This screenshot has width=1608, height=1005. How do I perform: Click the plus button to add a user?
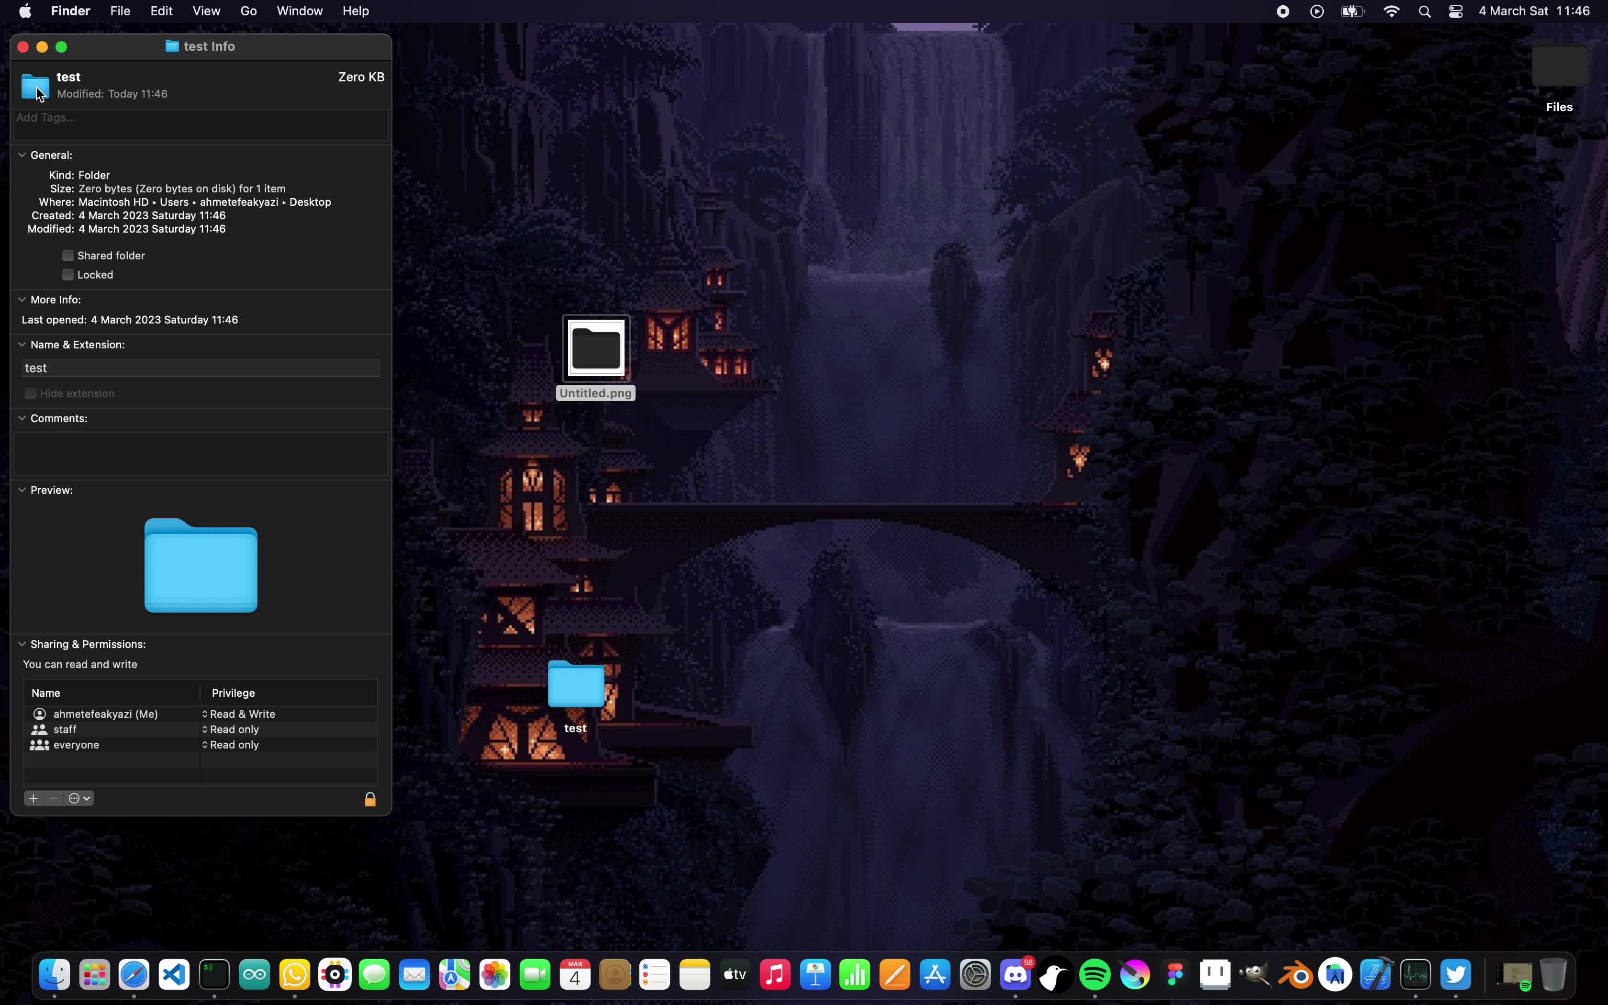33,798
